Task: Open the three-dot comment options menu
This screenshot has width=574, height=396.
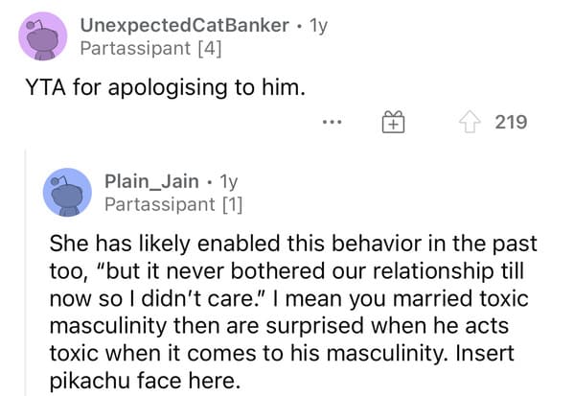Action: point(332,122)
